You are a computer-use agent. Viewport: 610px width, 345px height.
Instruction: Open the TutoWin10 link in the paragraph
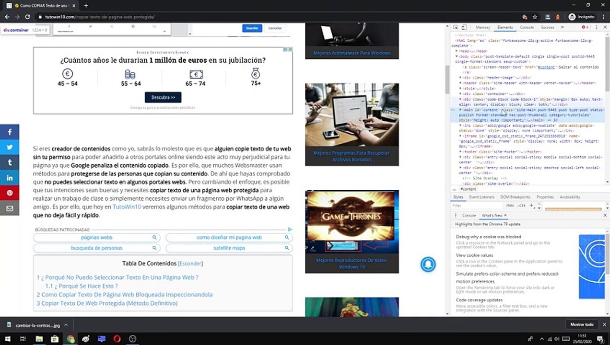pos(127,207)
